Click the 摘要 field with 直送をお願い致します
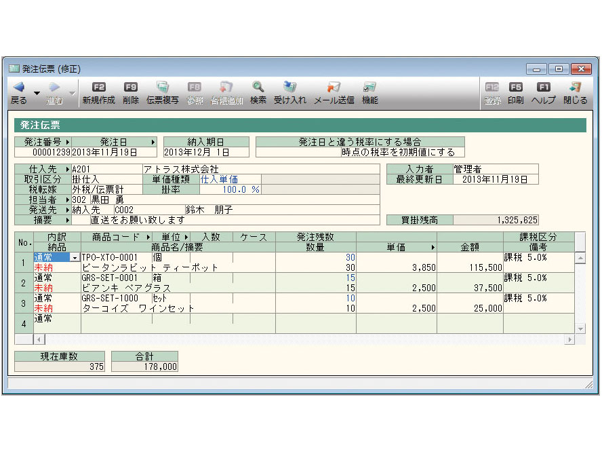This screenshot has width=602, height=452. [x=224, y=220]
